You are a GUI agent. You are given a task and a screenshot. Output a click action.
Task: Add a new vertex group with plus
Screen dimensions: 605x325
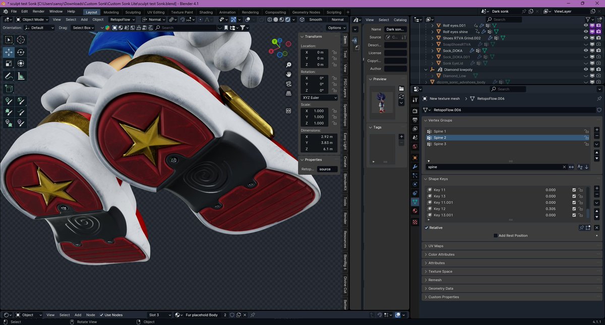pyautogui.click(x=597, y=131)
